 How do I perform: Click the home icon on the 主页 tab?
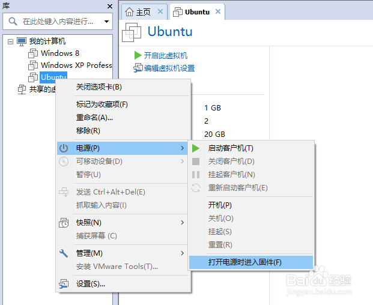click(x=129, y=12)
